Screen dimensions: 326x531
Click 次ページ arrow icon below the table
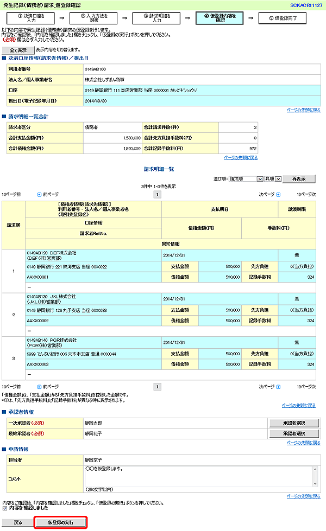tap(278, 387)
